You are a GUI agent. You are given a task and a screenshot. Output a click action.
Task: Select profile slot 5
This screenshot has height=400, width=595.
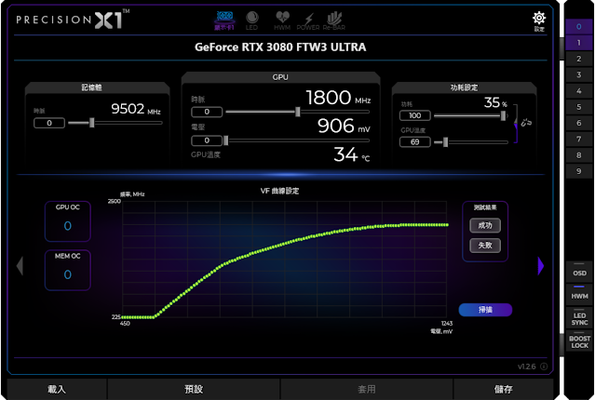(x=578, y=107)
